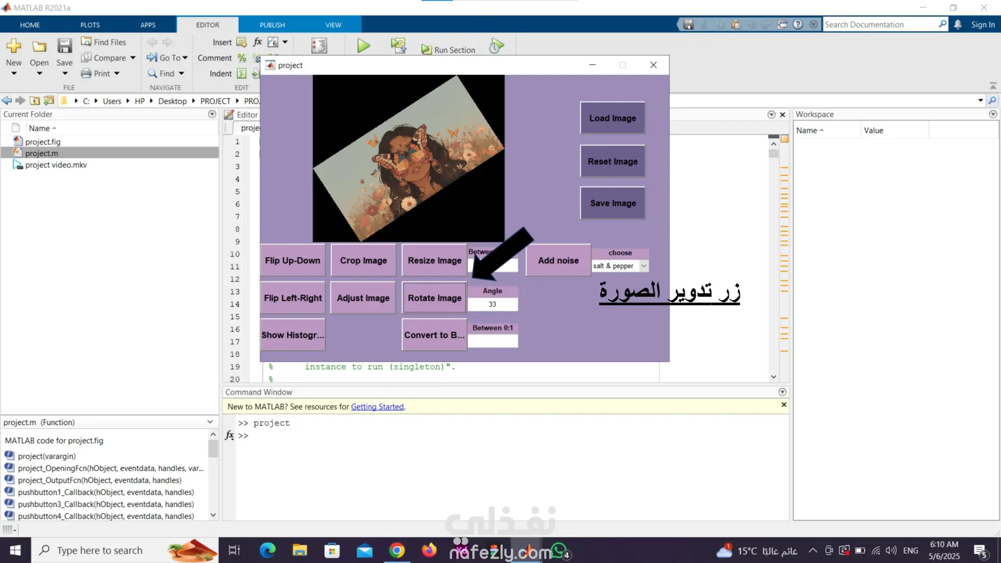Click the Flip Up-Down button
Viewport: 1001px width, 563px height.
click(x=292, y=261)
